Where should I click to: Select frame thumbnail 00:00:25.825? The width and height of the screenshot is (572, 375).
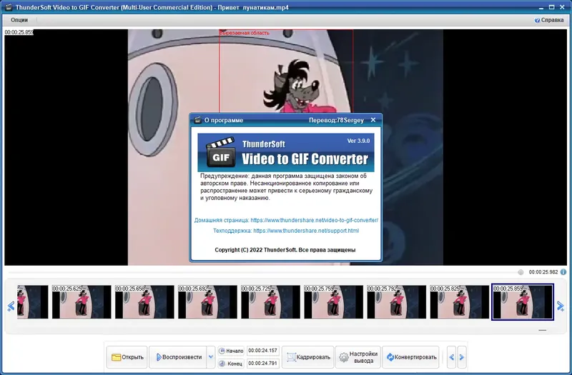coord(460,301)
